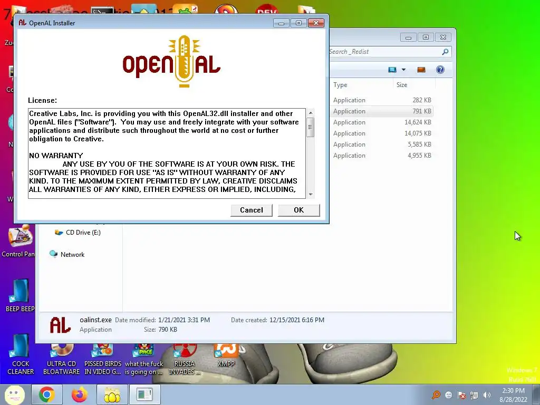
Task: Select the PISSED BIRDS IN VIDEO G... shortcut
Action: coord(103,360)
